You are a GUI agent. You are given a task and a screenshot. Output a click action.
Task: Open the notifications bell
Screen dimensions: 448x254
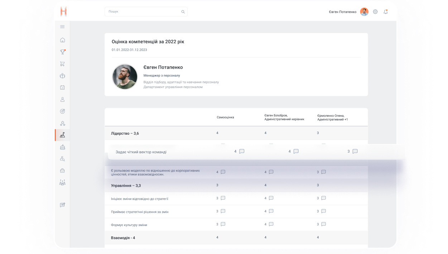pos(386,12)
